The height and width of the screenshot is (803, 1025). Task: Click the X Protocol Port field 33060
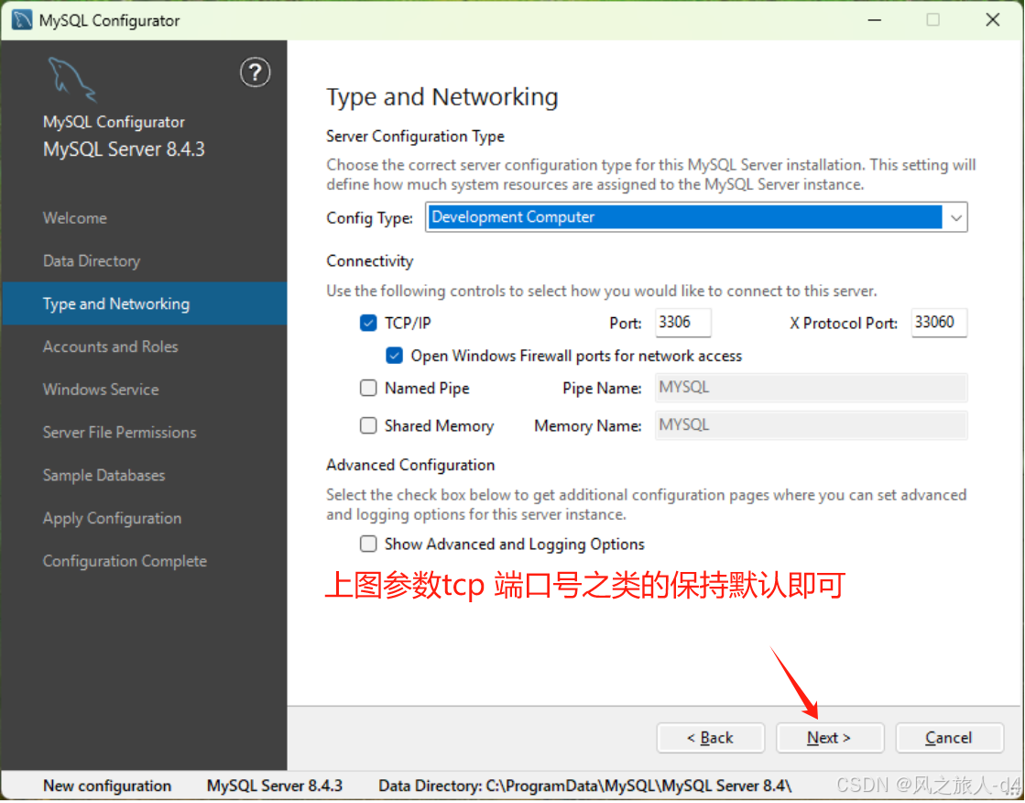coord(940,324)
